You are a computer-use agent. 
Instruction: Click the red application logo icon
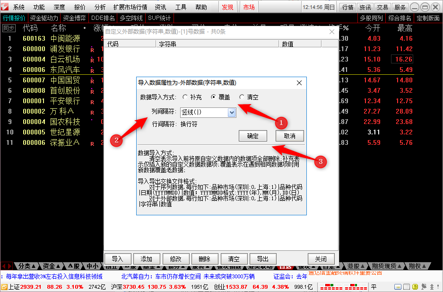pos(5,7)
